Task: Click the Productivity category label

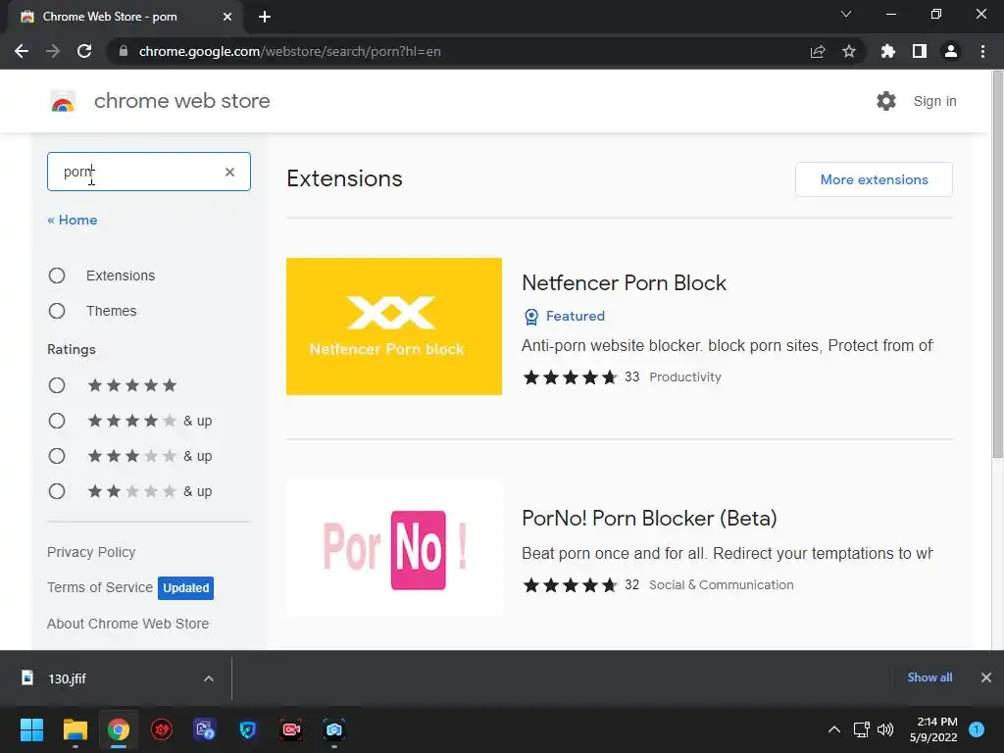Action: tap(685, 377)
